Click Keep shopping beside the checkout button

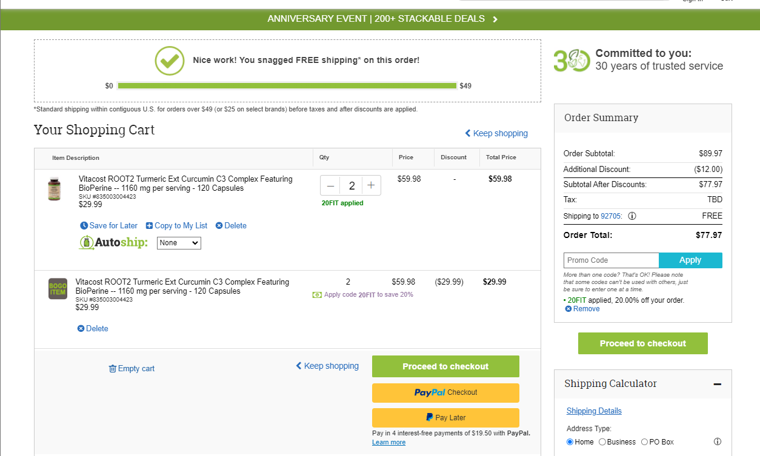[327, 366]
